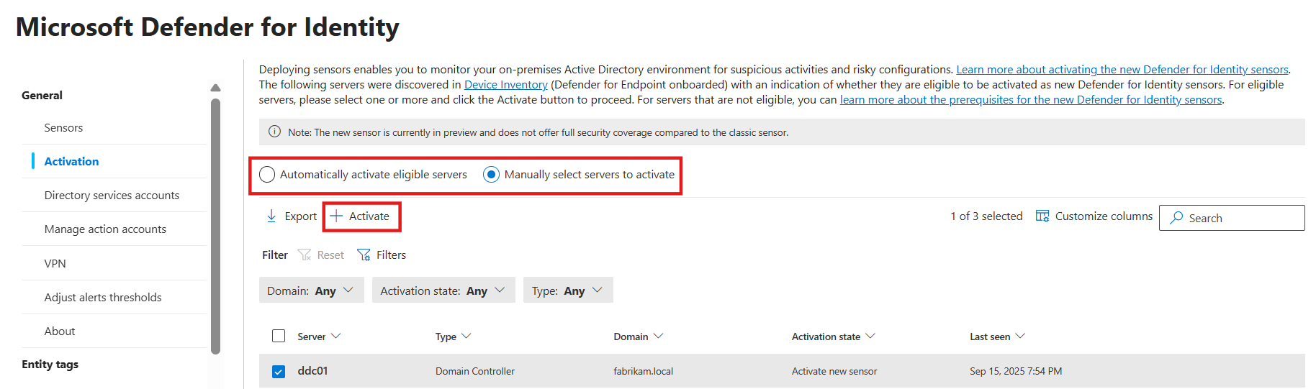
Task: Click the plus icon beside Activate
Action: 336,216
